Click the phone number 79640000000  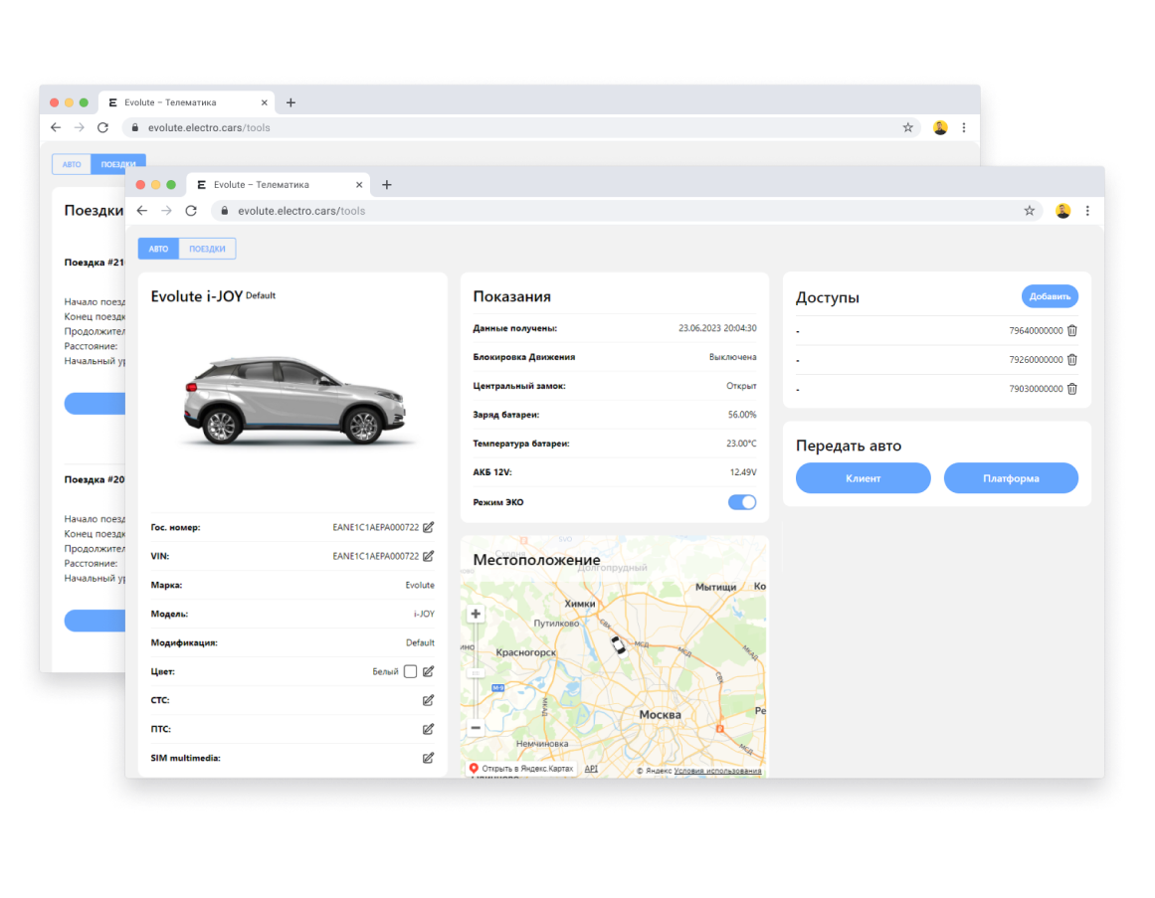[x=1036, y=330]
